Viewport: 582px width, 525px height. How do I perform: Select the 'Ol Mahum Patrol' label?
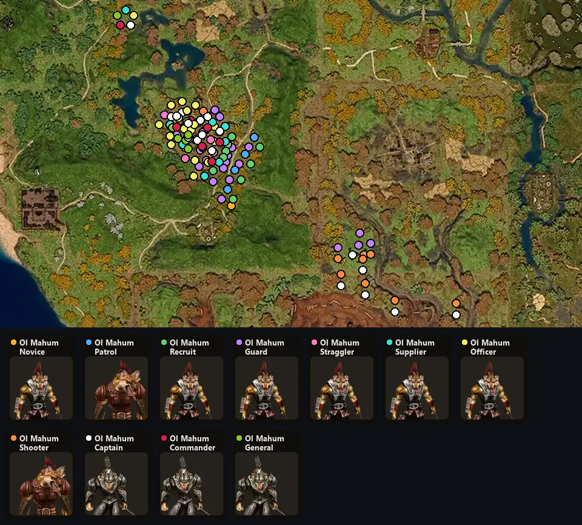click(x=114, y=347)
